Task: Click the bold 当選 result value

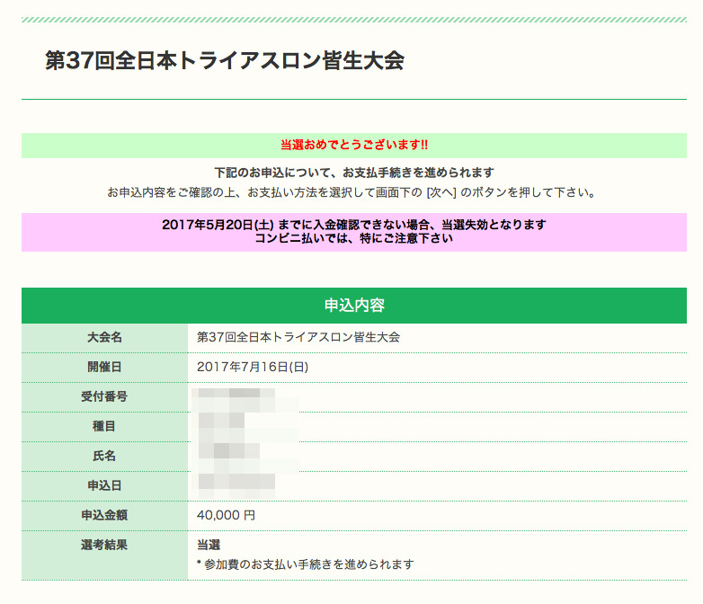Action: pos(209,545)
